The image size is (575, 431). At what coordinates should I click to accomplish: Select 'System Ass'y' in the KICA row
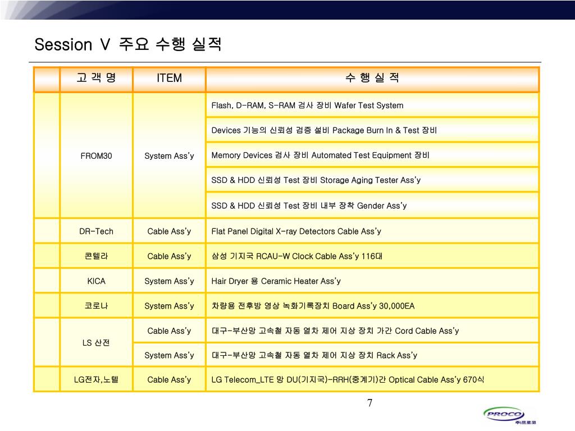169,281
